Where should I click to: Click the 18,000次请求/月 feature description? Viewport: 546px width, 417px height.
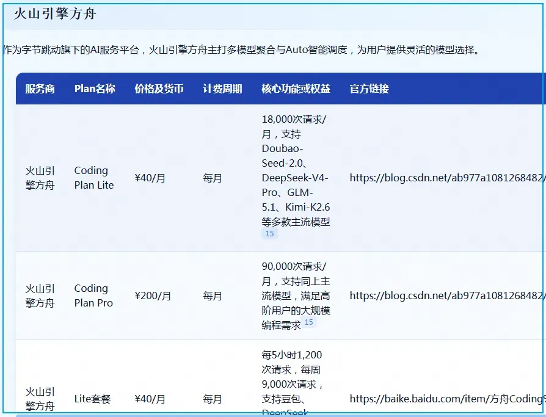click(x=296, y=170)
